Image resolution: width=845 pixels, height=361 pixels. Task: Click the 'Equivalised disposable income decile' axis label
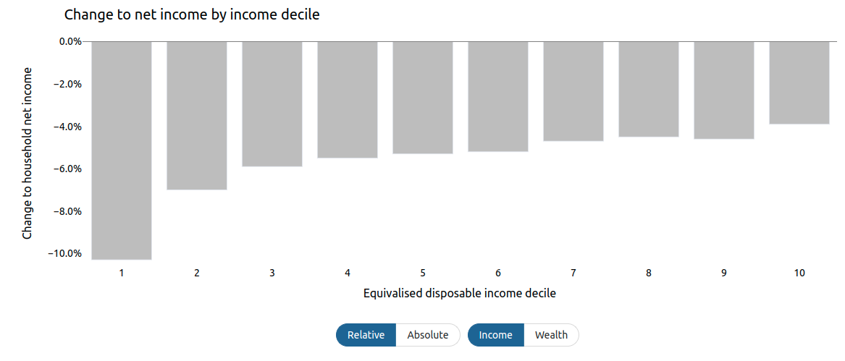(x=460, y=294)
